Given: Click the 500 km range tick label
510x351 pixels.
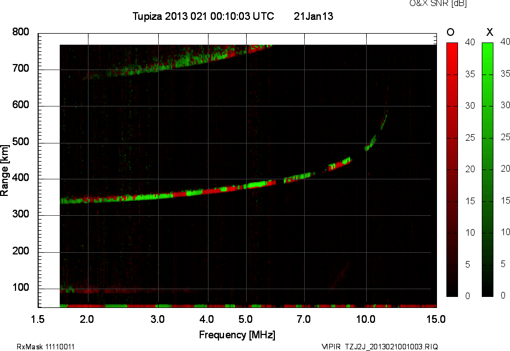Looking at the screenshot, I should [21, 142].
